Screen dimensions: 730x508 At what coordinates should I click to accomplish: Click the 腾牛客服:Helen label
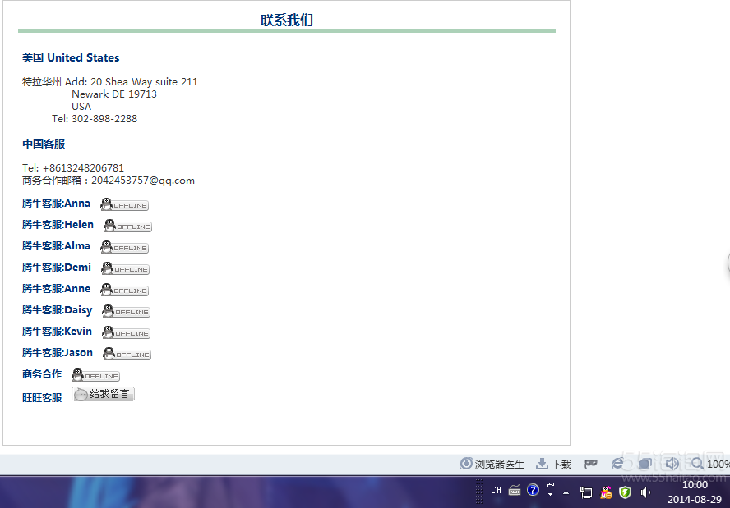(x=58, y=225)
